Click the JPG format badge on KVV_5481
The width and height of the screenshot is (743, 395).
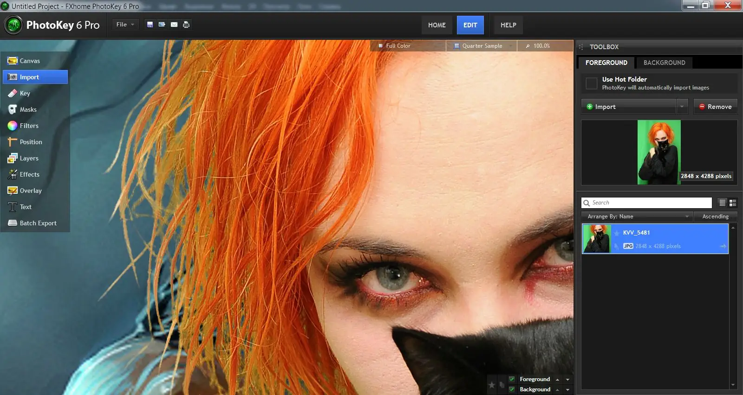[628, 246]
